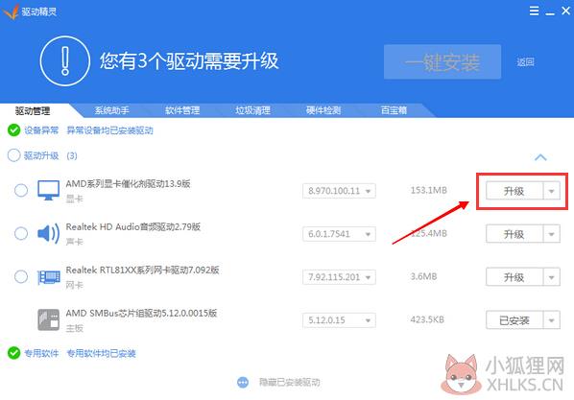Click the 返回 link
Viewport: 574px width, 400px height.
tap(525, 62)
